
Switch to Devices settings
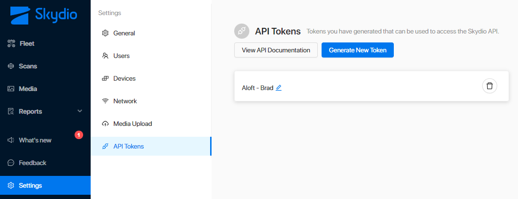[x=124, y=78]
